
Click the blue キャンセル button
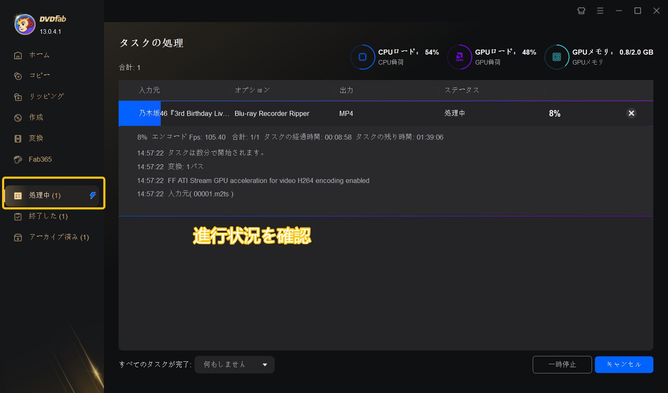pyautogui.click(x=624, y=365)
